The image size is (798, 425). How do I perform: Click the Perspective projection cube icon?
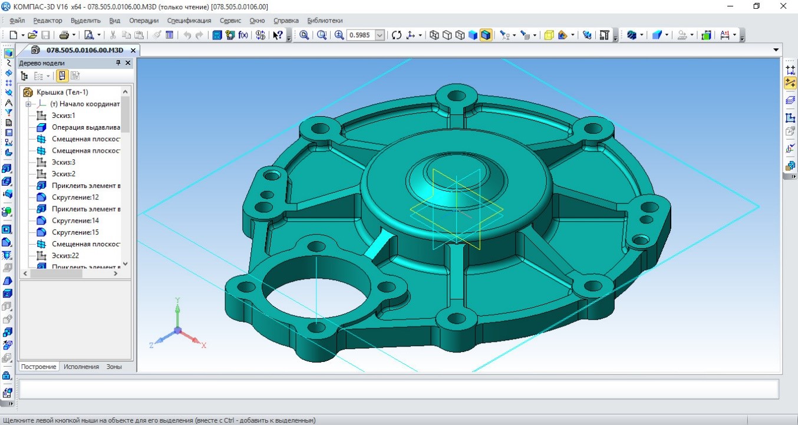click(549, 35)
